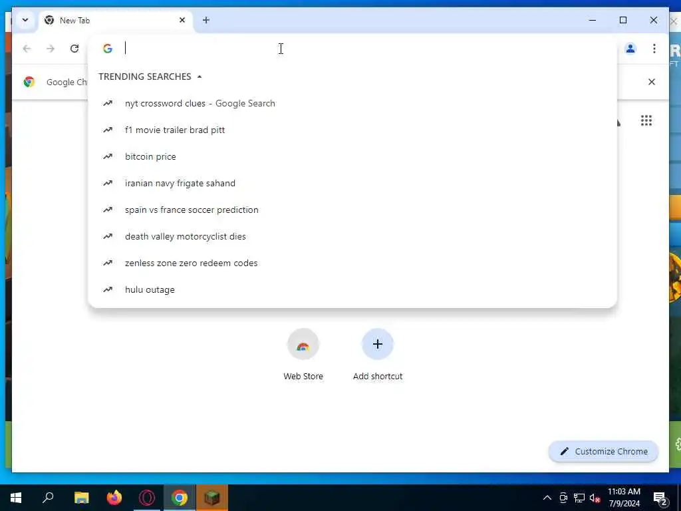This screenshot has height=511, width=681.
Task: Select nyt crossword clues suggestion
Action: pyautogui.click(x=352, y=103)
